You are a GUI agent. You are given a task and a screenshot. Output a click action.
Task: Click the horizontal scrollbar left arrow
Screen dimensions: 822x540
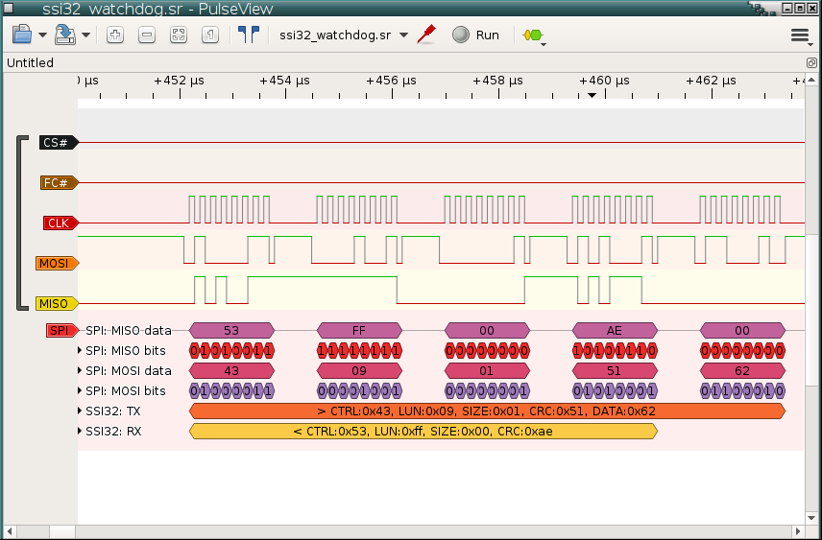(x=10, y=531)
